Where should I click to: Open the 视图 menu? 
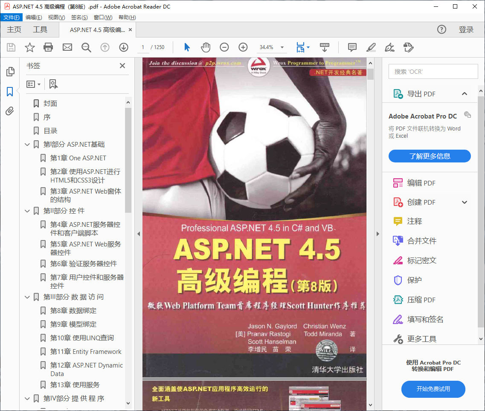[x=56, y=17]
